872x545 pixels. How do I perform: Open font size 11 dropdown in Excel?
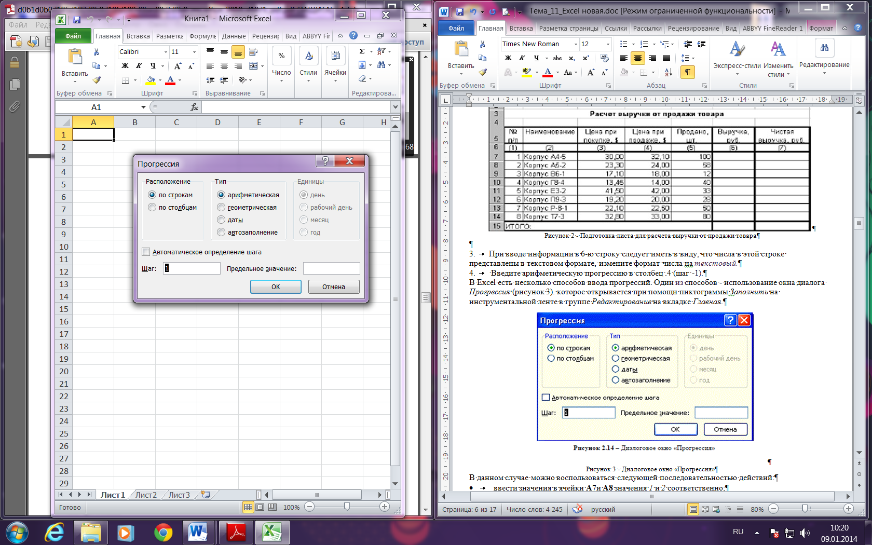195,52
